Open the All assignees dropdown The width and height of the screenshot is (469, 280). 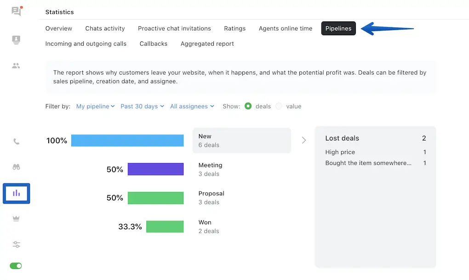click(x=192, y=106)
